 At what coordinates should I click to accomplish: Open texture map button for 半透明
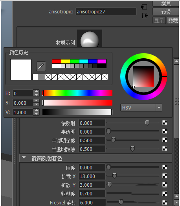[x=165, y=131]
